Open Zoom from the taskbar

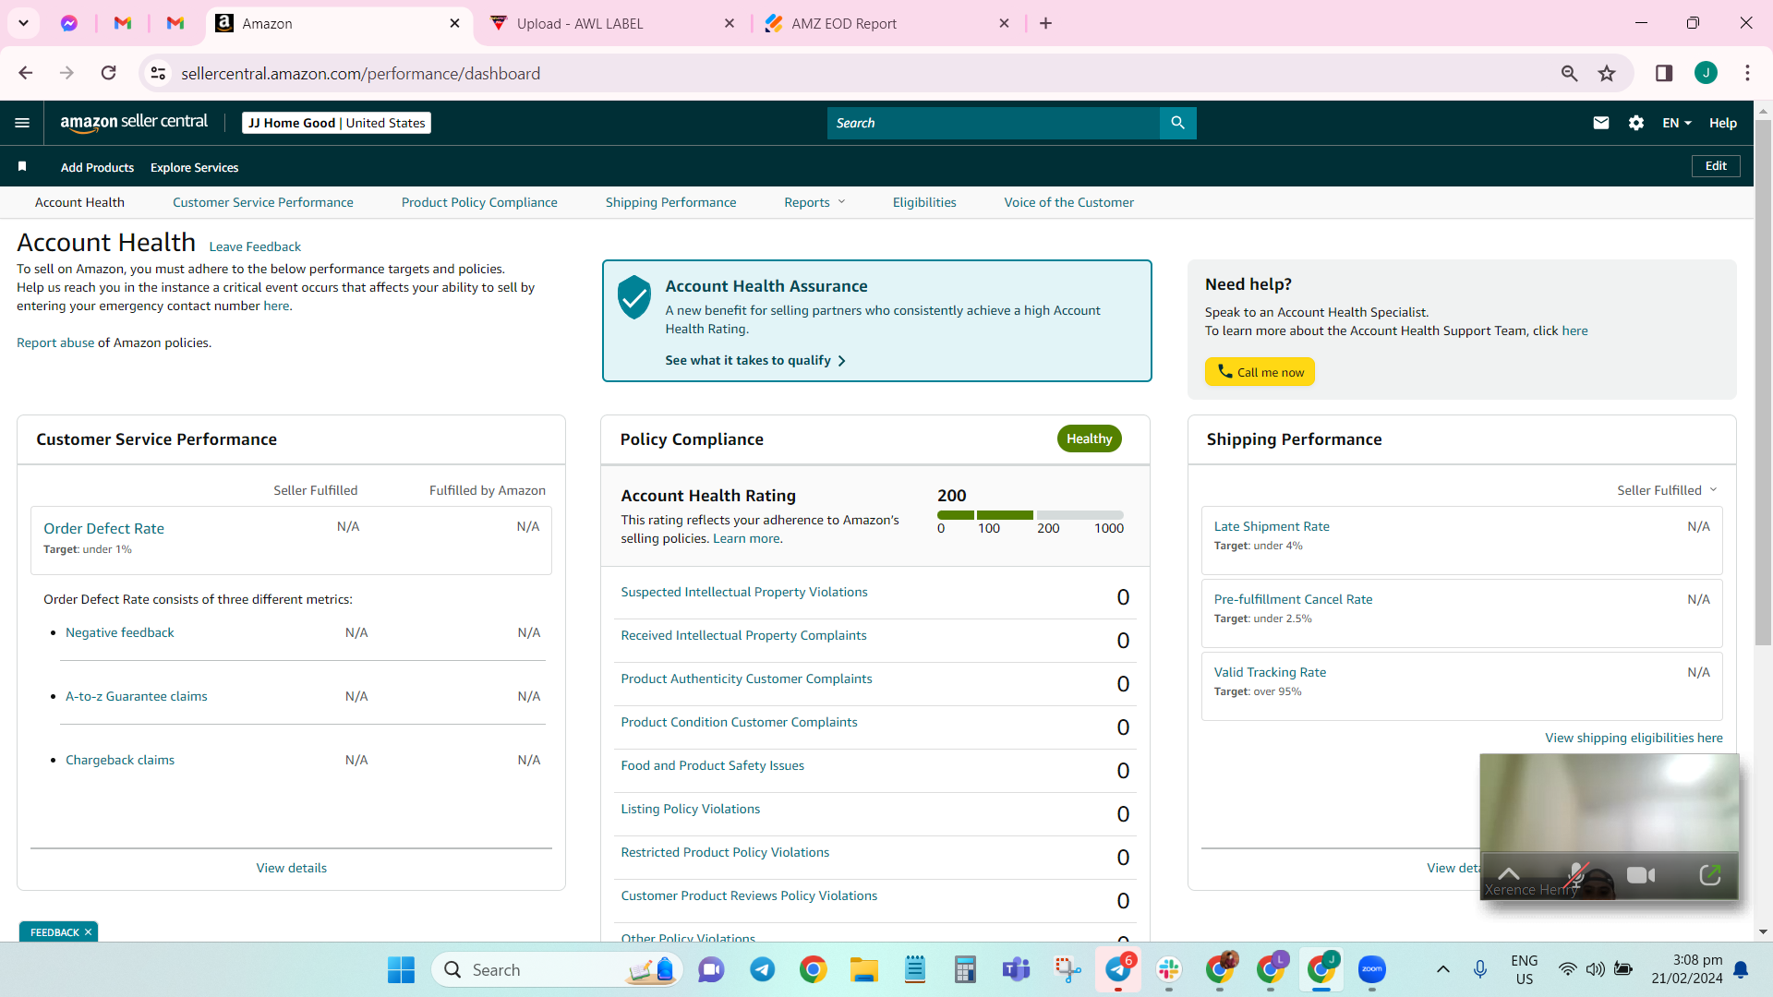1372,969
